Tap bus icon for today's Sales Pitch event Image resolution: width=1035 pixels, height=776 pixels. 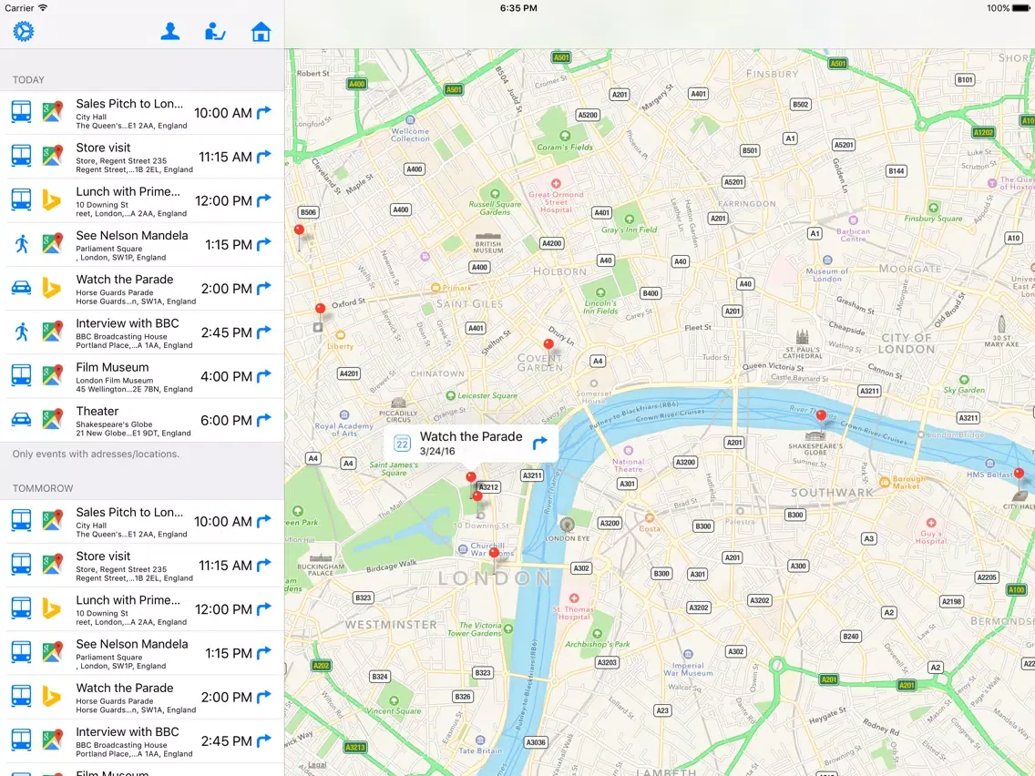[x=21, y=111]
